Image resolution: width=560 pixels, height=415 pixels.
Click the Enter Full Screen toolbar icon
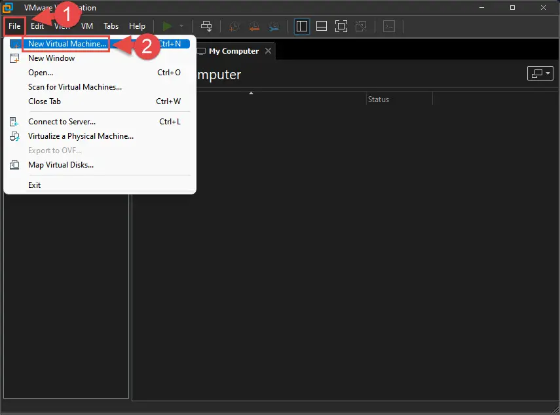[x=341, y=26]
